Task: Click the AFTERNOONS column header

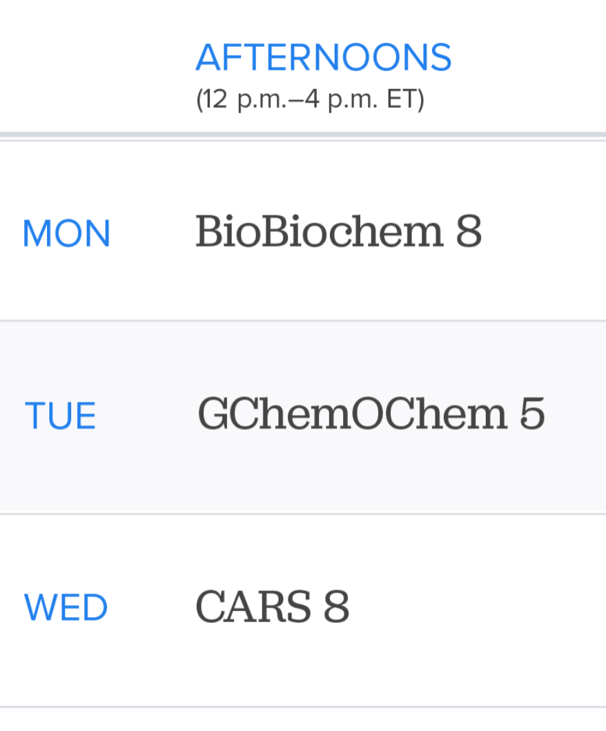Action: point(324,58)
